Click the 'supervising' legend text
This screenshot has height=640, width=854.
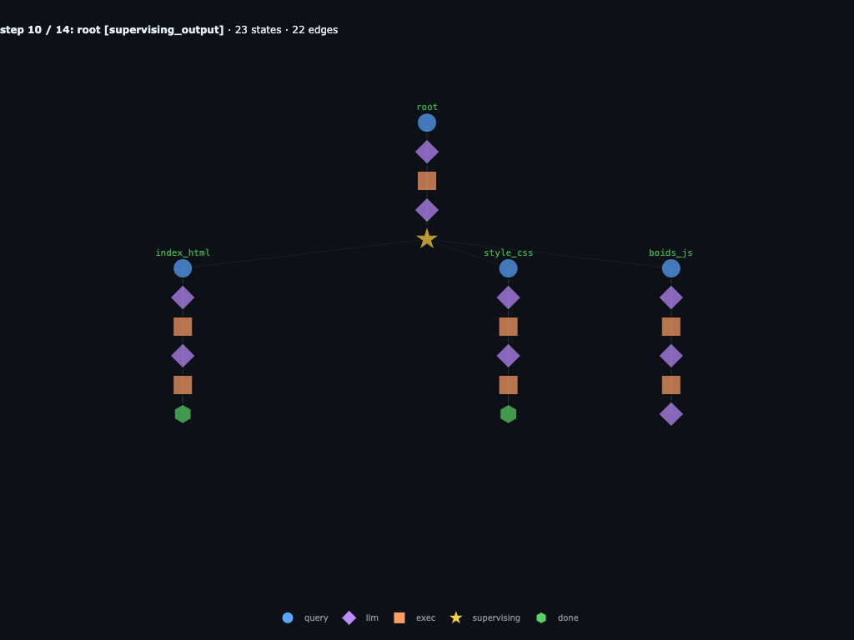coord(496,618)
